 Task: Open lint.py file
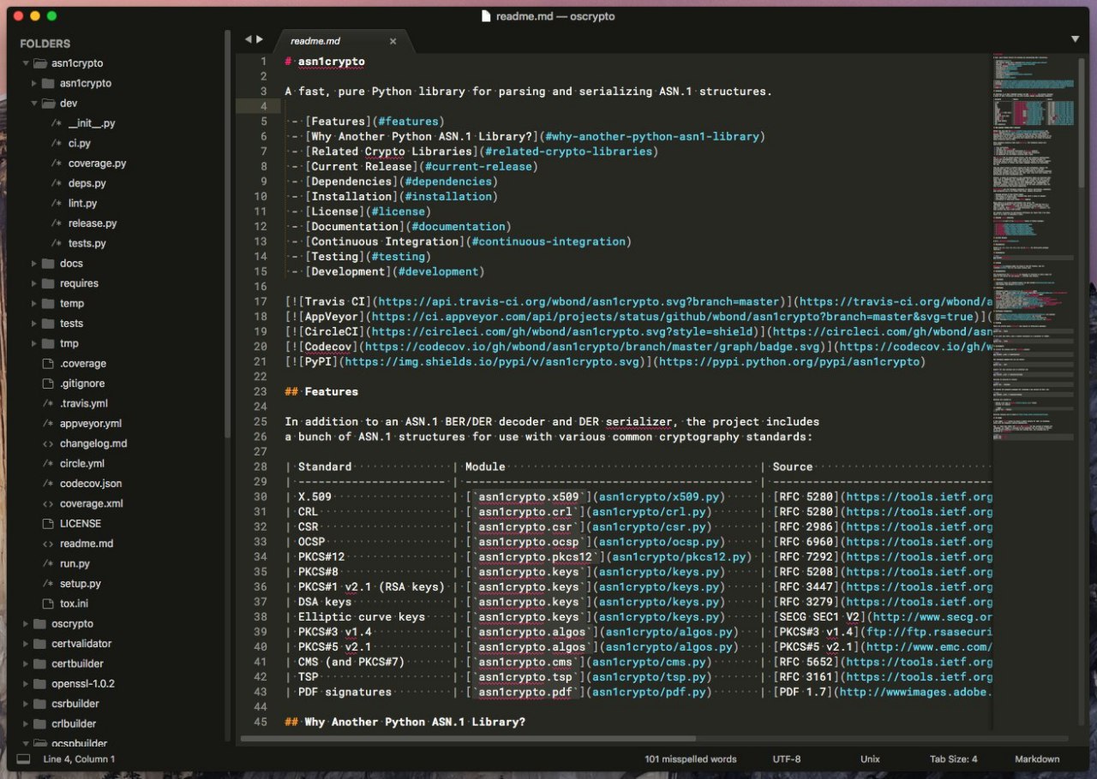point(83,204)
